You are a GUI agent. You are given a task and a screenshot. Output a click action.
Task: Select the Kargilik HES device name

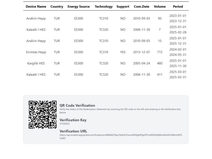point(36,63)
